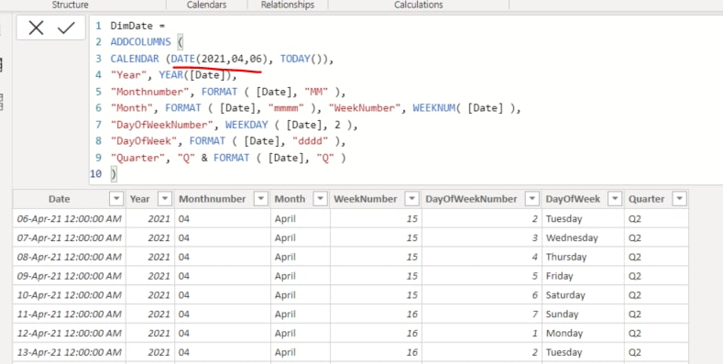723x364 pixels.
Task: Select cell 10-Apr-21 12:00:00 AM
Action: [x=69, y=295]
